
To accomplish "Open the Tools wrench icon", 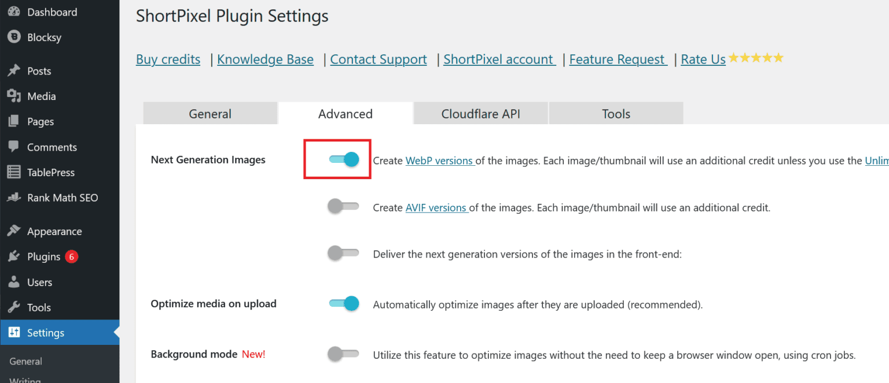I will point(14,307).
